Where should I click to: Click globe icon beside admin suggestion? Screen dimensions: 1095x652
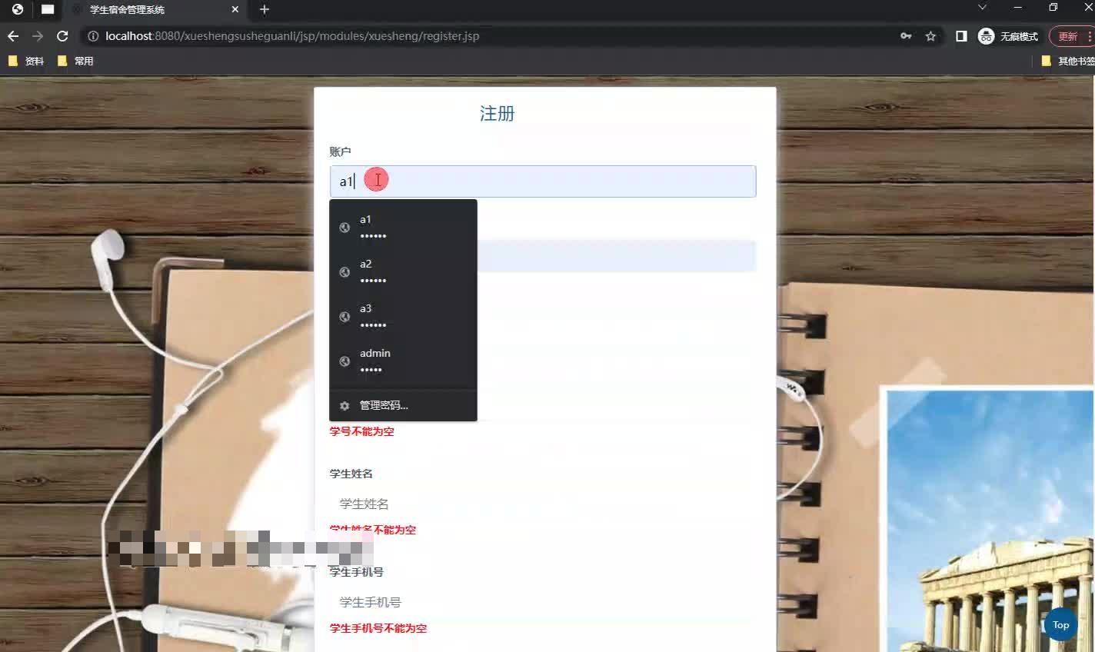tap(344, 361)
